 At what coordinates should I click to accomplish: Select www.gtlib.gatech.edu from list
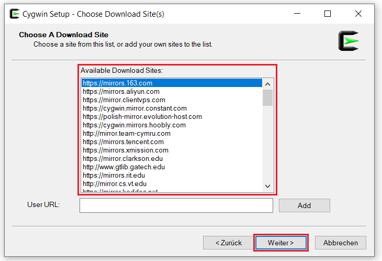point(123,167)
